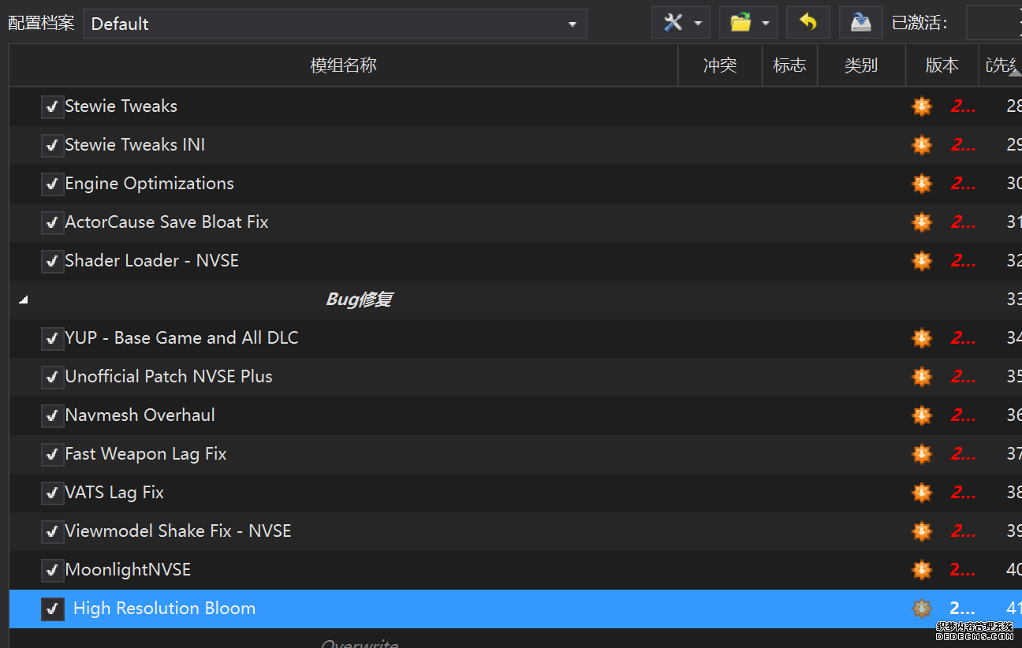This screenshot has height=648, width=1022.
Task: Click the version icon for Navmesh Overhaul
Action: point(921,415)
